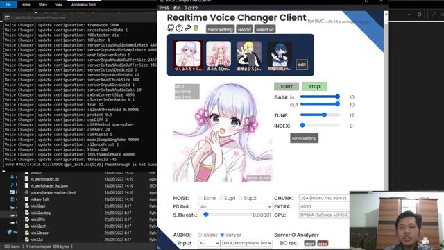Open the GitHub link icon
The image size is (444, 250).
pyautogui.click(x=171, y=28)
